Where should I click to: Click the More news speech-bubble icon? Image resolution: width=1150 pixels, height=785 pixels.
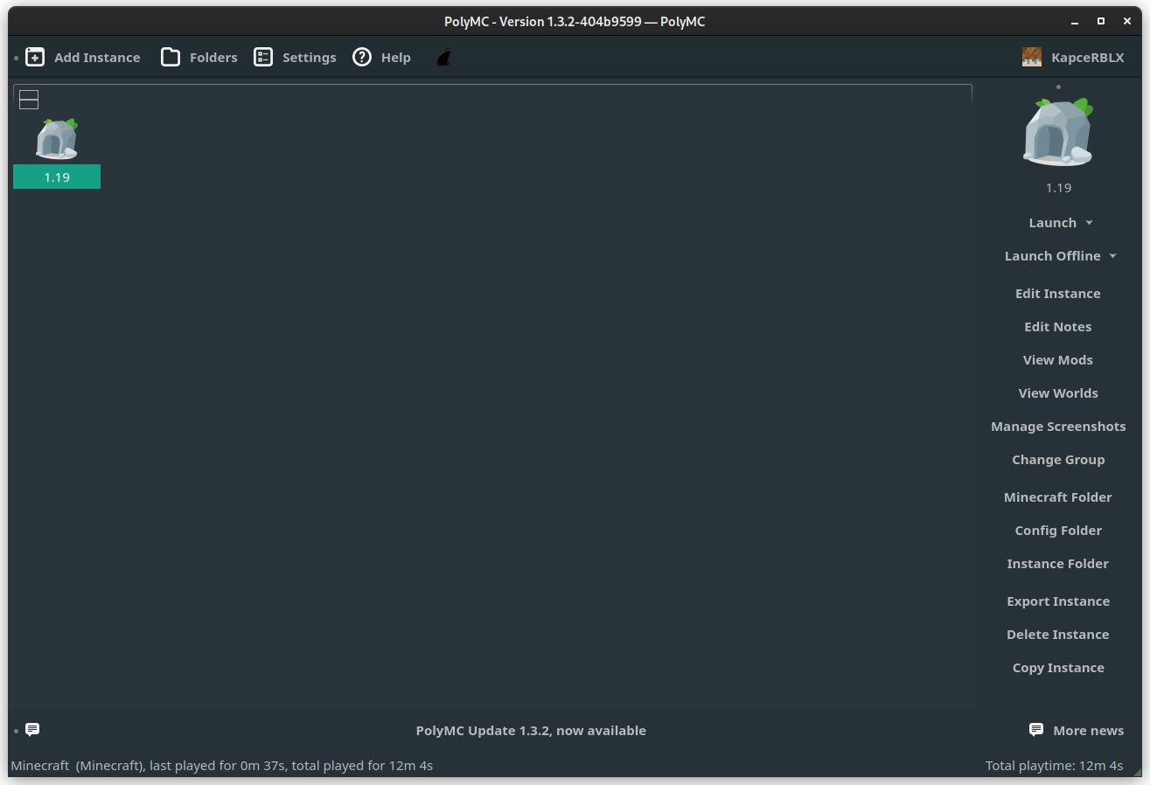1035,729
